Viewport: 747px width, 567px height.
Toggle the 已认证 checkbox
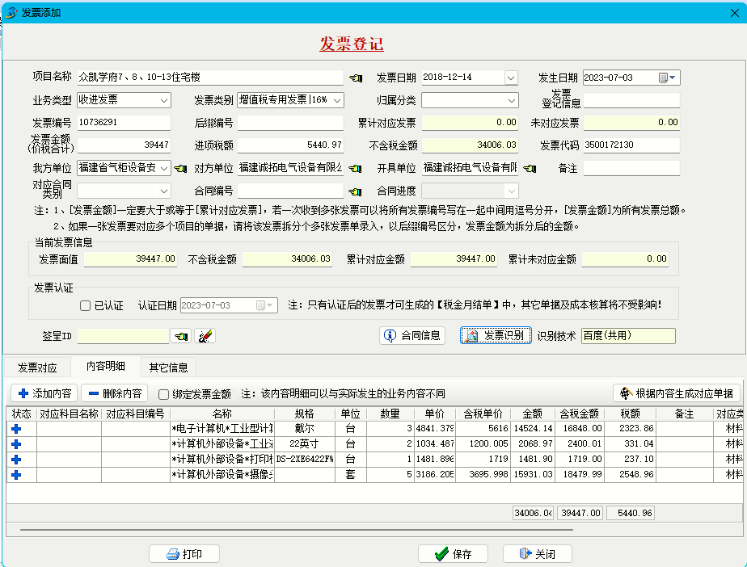click(x=85, y=306)
